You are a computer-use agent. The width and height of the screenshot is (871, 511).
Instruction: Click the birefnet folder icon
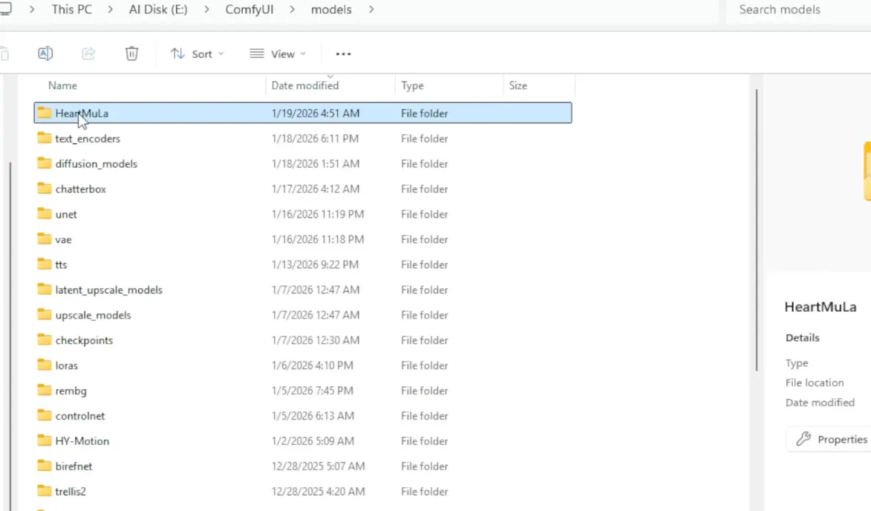click(x=45, y=466)
